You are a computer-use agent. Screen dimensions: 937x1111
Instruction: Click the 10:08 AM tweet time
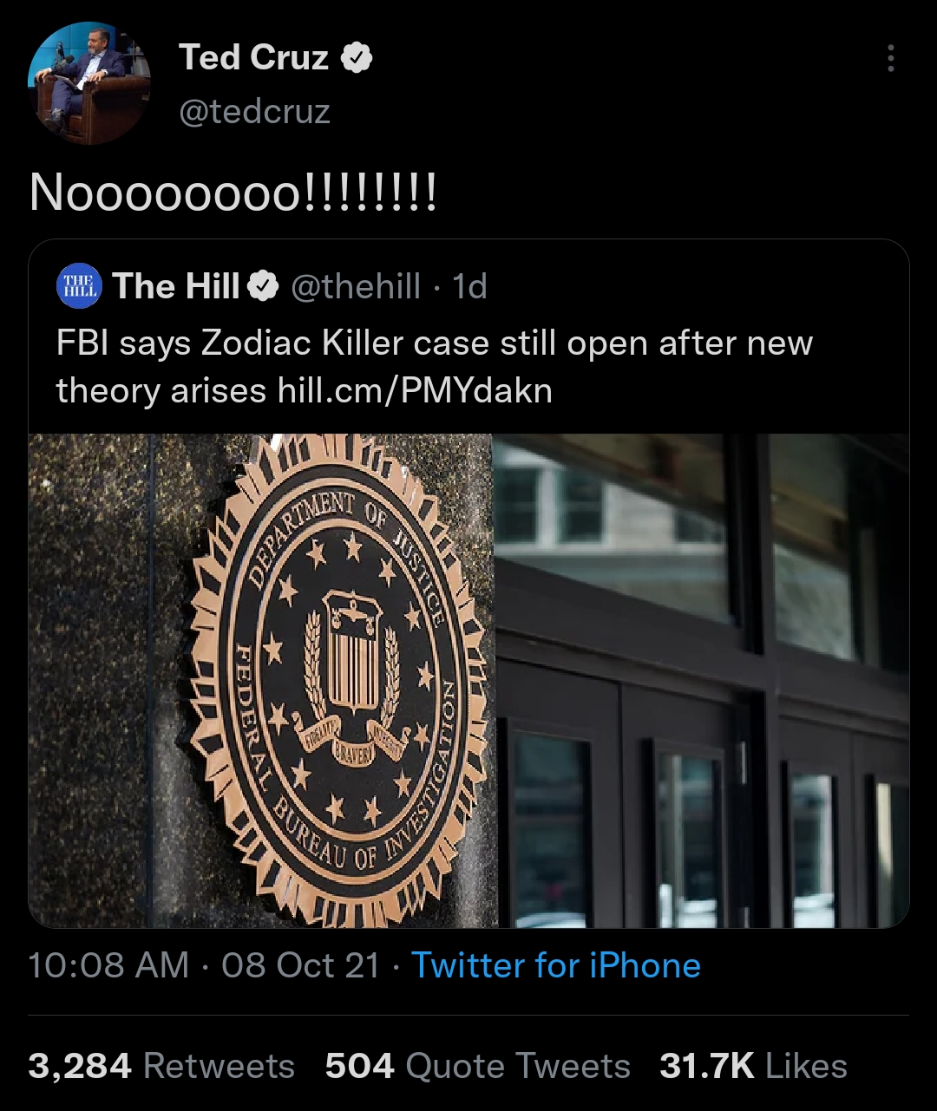108,965
